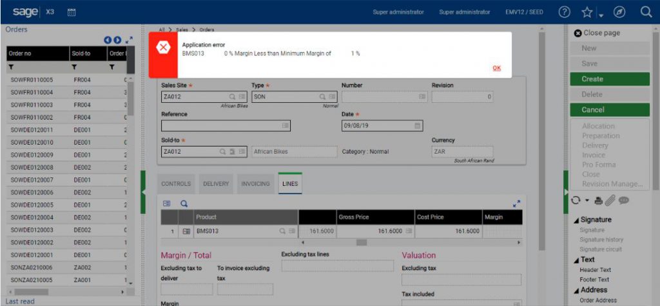Collapse the Text section
Viewport: 660px width, 306px height.
(576, 260)
